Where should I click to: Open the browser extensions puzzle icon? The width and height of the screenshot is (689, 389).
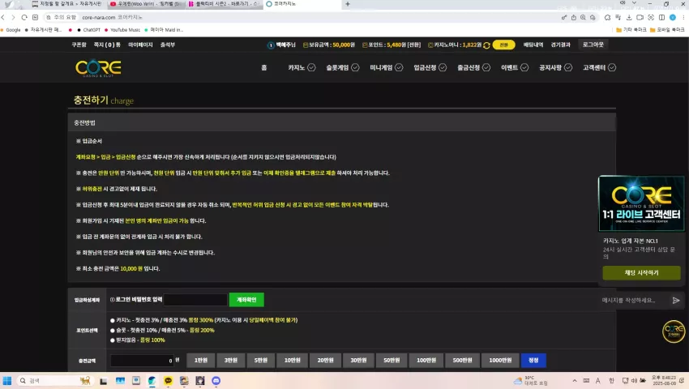[x=607, y=17]
